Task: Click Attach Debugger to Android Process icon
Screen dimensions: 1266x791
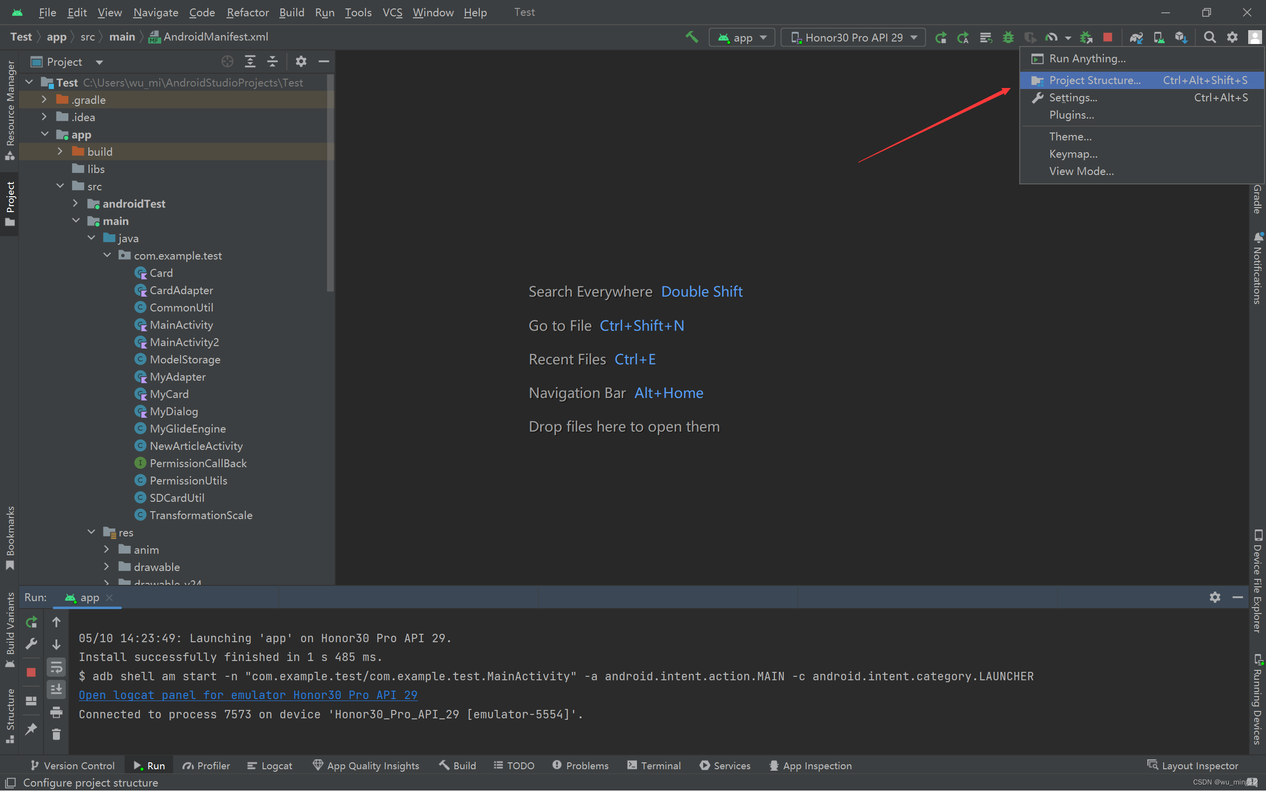Action: coord(1086,37)
